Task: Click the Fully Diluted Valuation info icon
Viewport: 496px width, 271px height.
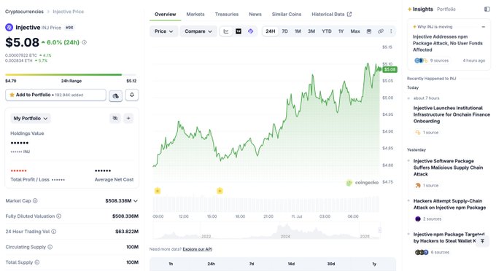Action: pyautogui.click(x=59, y=216)
